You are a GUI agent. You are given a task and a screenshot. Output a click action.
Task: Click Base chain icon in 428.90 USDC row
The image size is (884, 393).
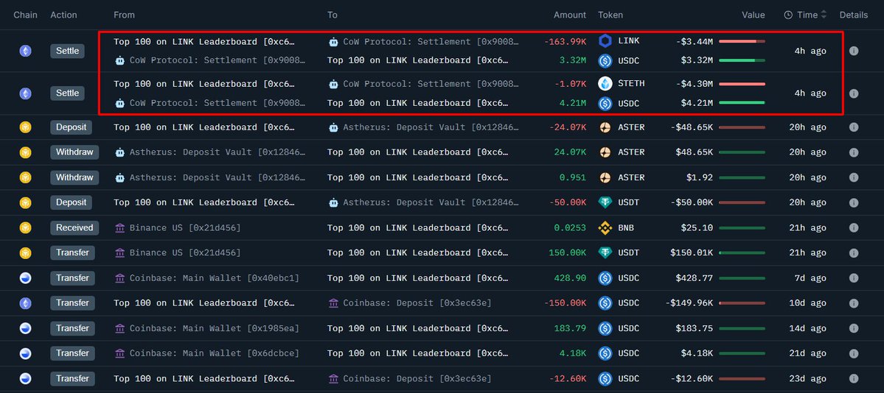(x=25, y=277)
